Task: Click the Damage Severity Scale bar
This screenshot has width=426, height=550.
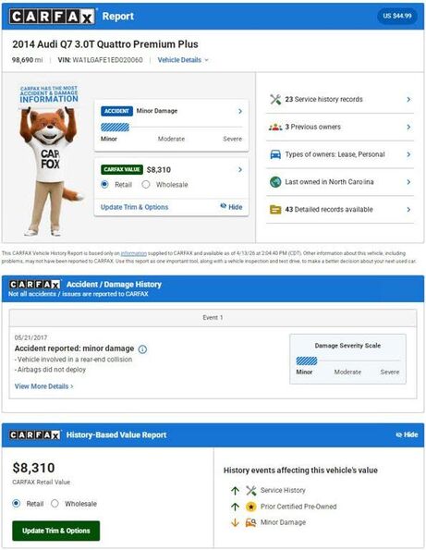Action: (x=347, y=361)
